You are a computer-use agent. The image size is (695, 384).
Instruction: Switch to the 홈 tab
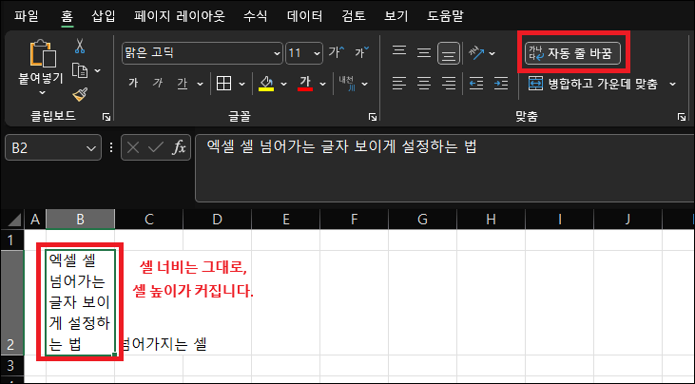[x=67, y=16]
